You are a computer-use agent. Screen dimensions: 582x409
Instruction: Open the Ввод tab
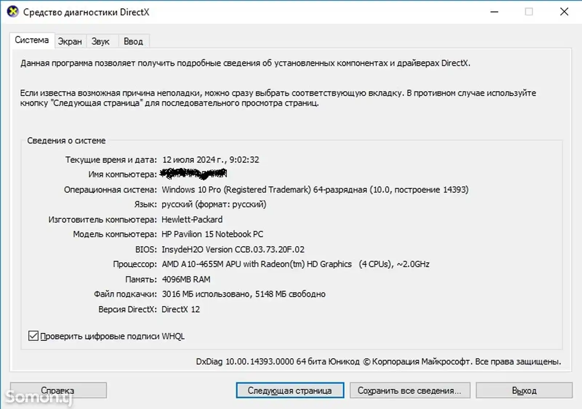click(x=133, y=41)
